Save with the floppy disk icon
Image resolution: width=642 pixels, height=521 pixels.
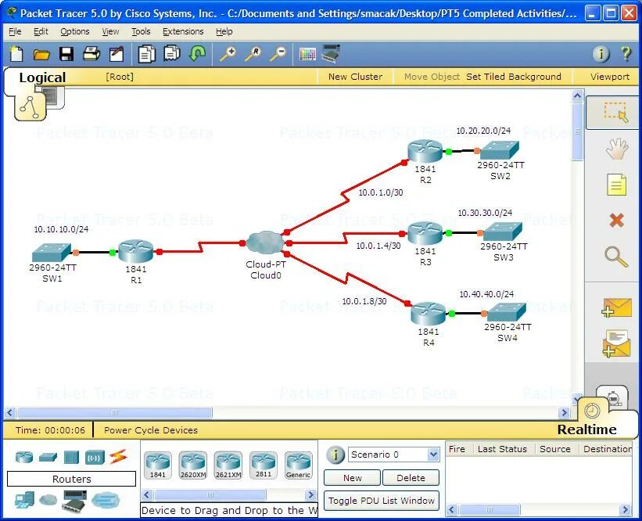(x=66, y=54)
